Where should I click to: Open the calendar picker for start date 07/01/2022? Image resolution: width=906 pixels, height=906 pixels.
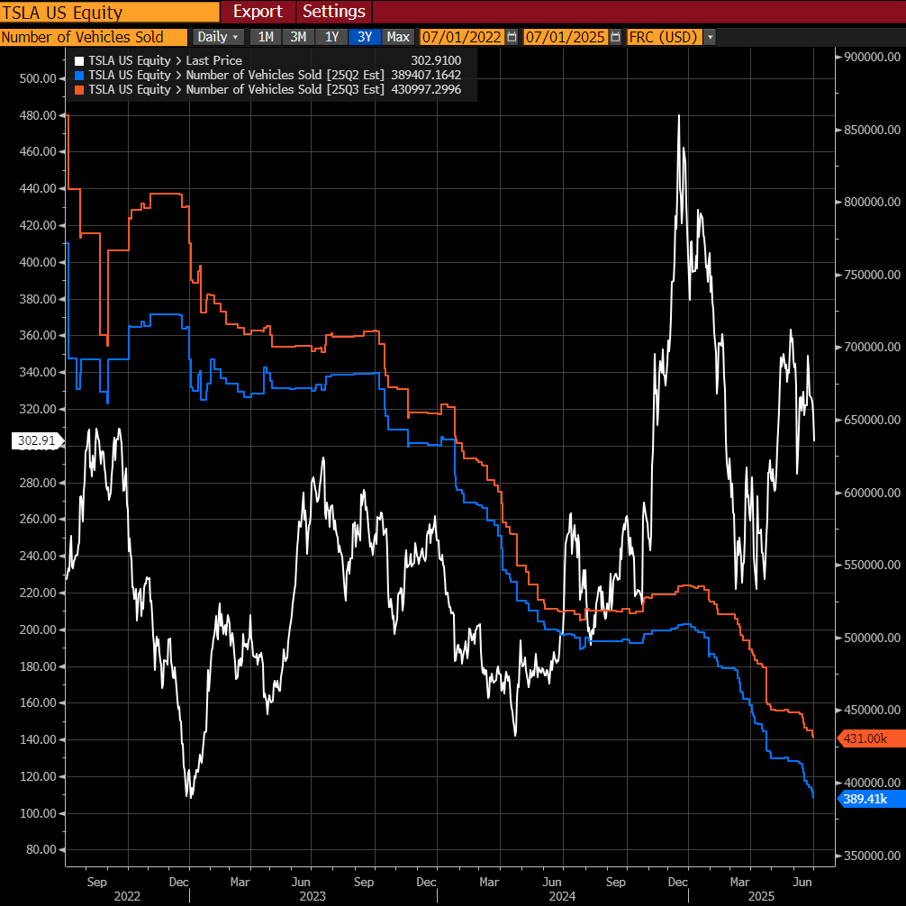(512, 37)
